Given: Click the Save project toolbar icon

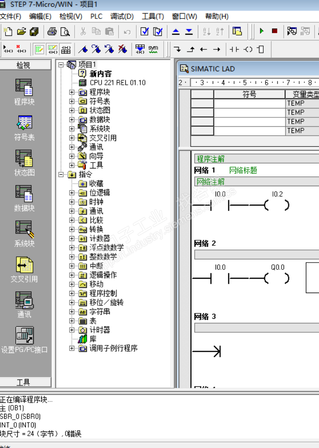Looking at the screenshot, I should pos(34,31).
